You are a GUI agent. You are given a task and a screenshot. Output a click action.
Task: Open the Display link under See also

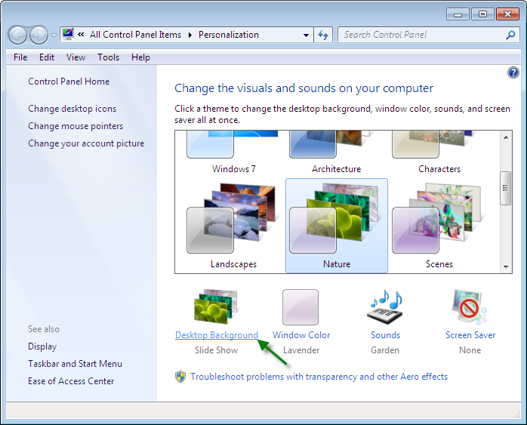(x=42, y=346)
